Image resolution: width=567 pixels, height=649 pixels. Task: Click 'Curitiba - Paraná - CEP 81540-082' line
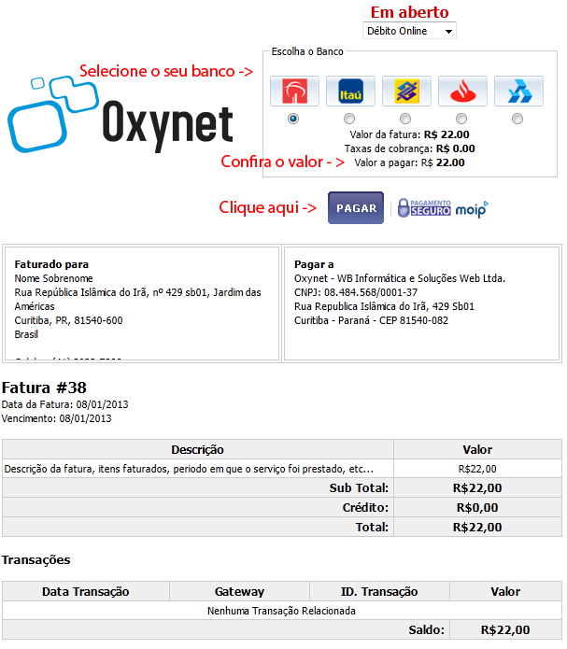[x=371, y=320]
